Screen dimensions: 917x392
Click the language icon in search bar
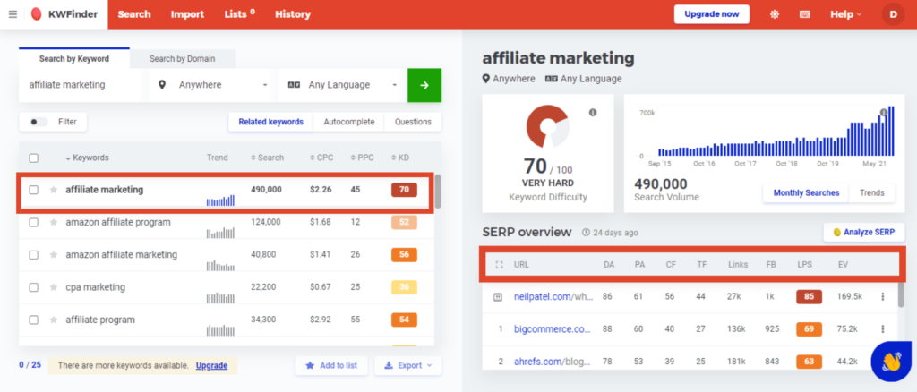(294, 85)
